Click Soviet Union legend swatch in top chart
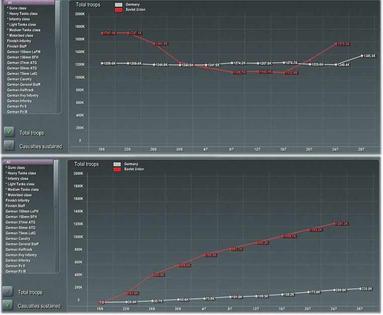This screenshot has height=315, width=383. click(x=119, y=10)
